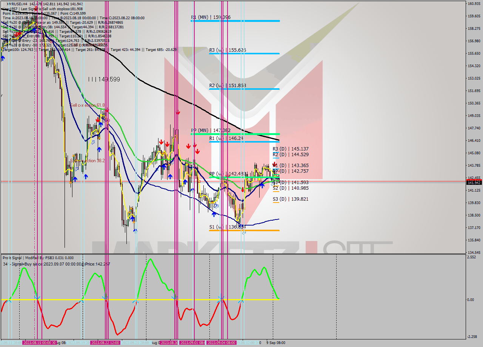The width and height of the screenshot is (483, 347).
Task: Click the 160.930 price scale value
Action: (x=474, y=4)
